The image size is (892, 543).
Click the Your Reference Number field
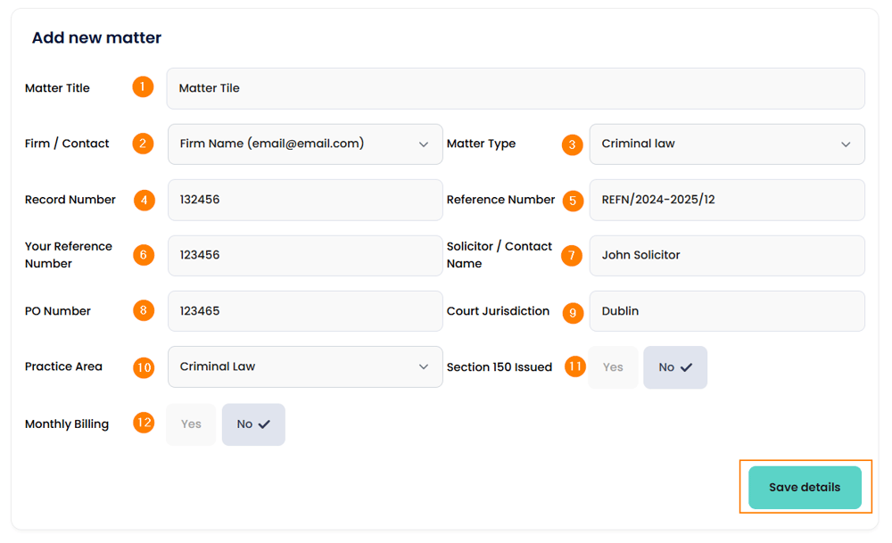(305, 255)
